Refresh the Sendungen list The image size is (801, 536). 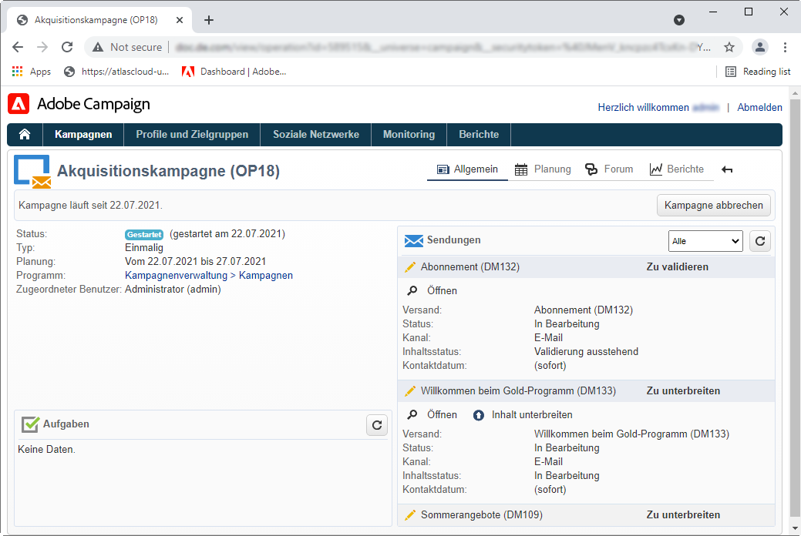pos(760,241)
